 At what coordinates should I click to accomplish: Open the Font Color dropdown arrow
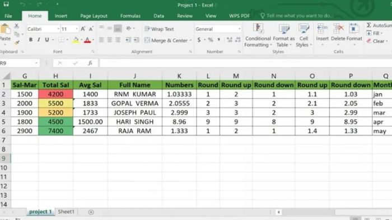pyautogui.click(x=94, y=40)
